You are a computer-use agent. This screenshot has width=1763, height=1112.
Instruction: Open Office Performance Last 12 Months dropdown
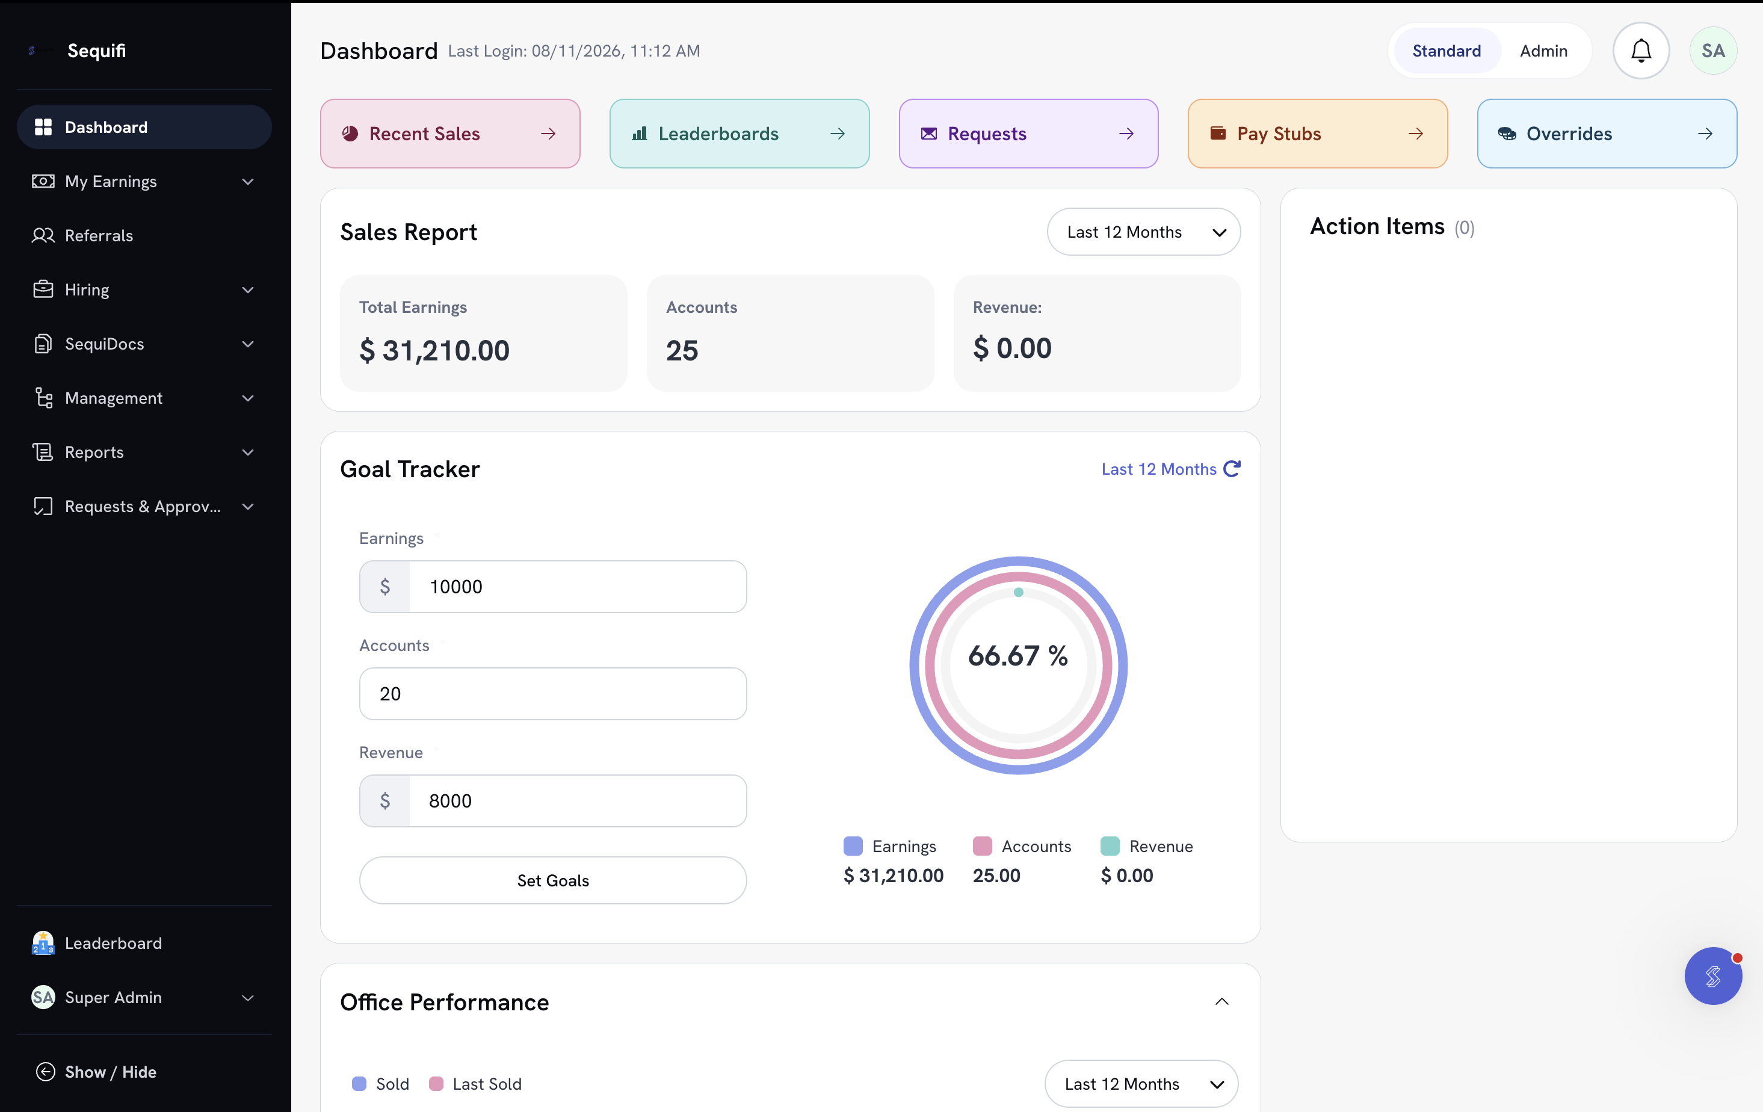pos(1141,1084)
